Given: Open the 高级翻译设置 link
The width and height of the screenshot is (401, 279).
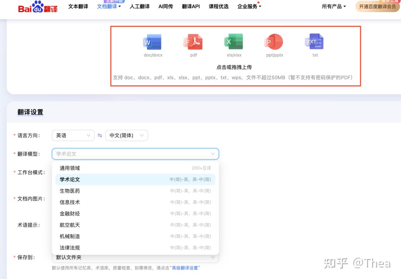Looking at the screenshot, I should (185, 267).
